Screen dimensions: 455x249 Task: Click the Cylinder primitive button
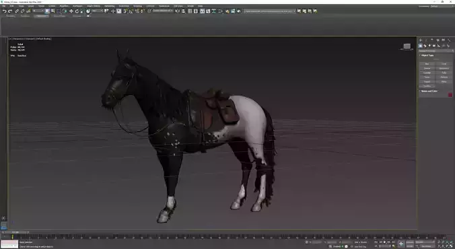point(427,73)
